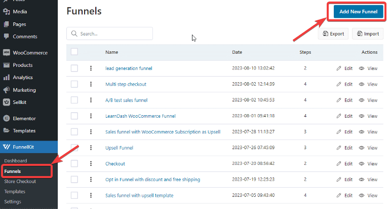The image size is (389, 209).
Task: Focus the funnel Search input field
Action: (114, 33)
